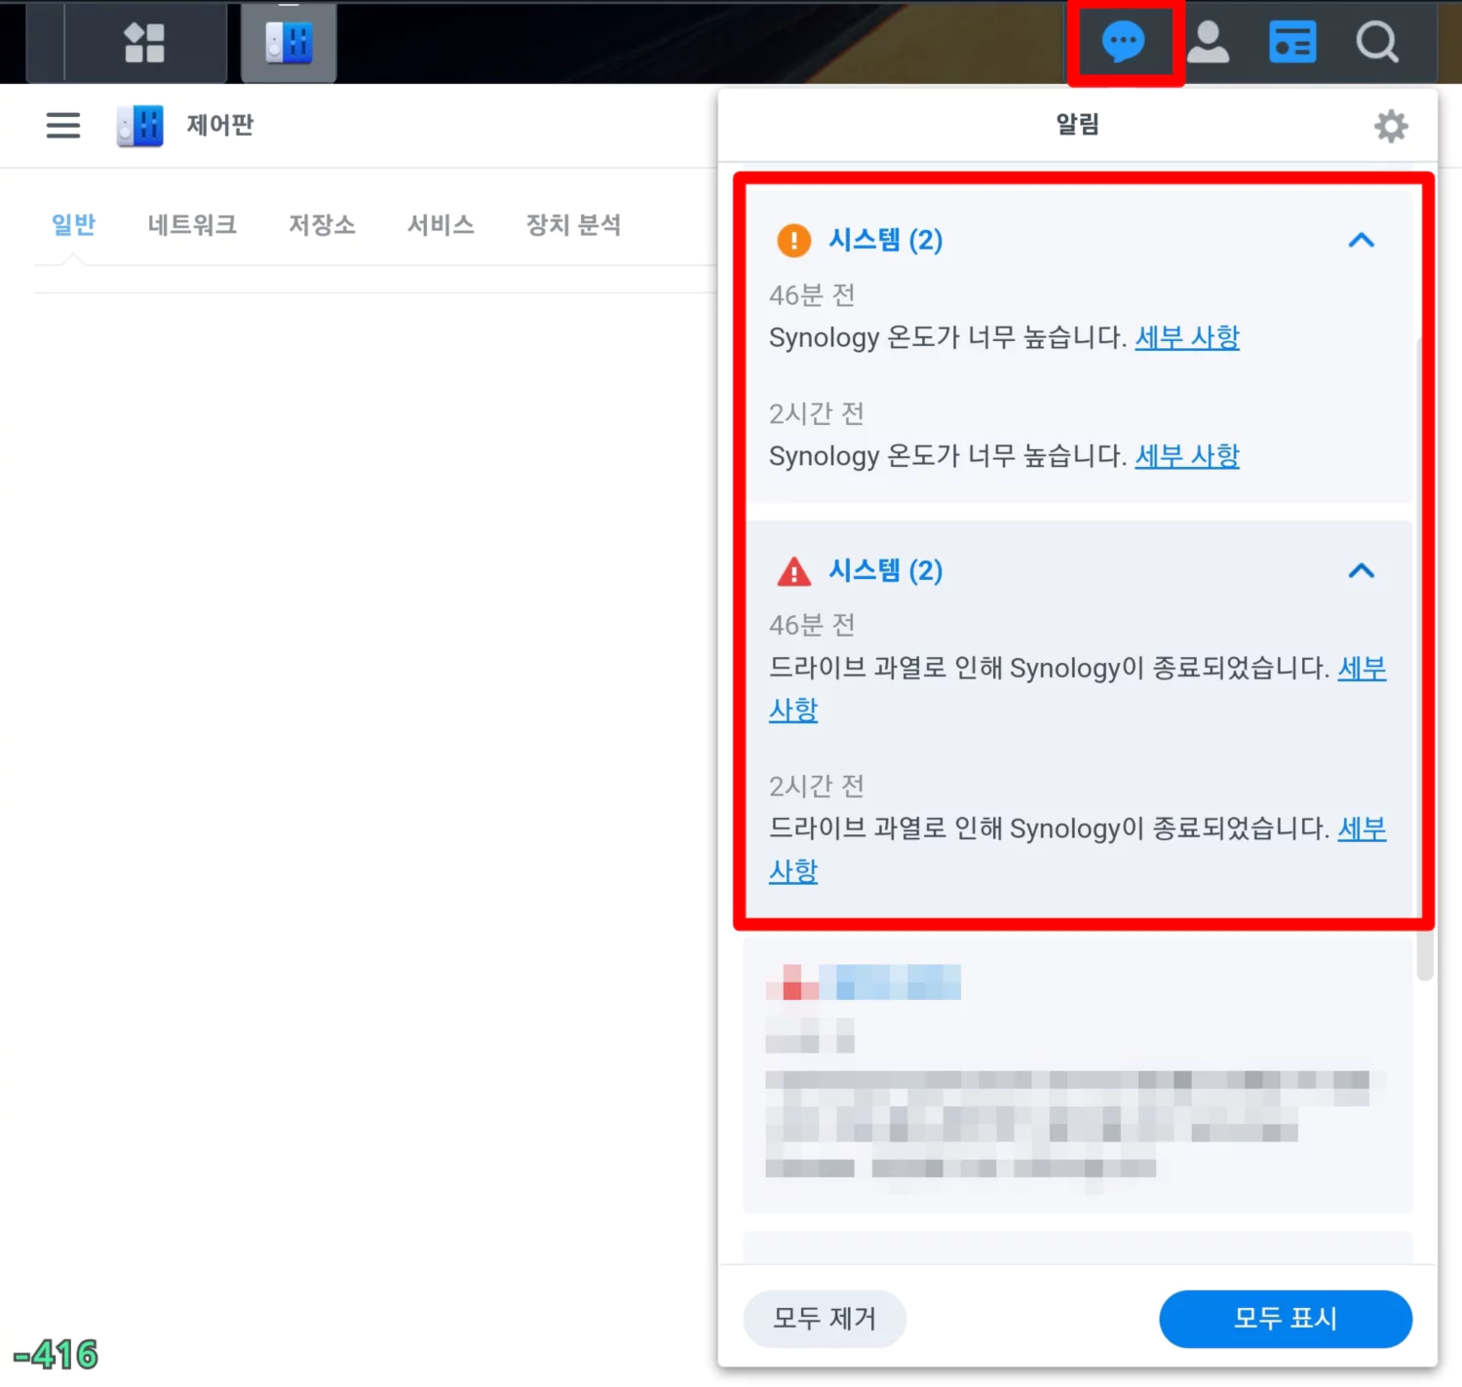This screenshot has width=1462, height=1387.
Task: Open the main menu grid icon
Action: (x=144, y=42)
